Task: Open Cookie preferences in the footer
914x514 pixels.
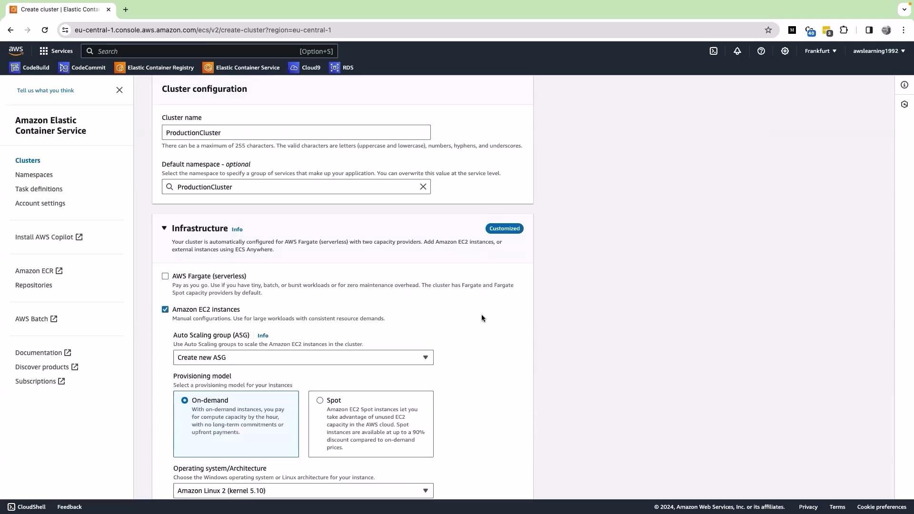Action: [881, 507]
